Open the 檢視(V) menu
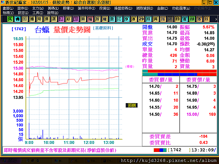This screenshot has height=164, width=219. 8,13
